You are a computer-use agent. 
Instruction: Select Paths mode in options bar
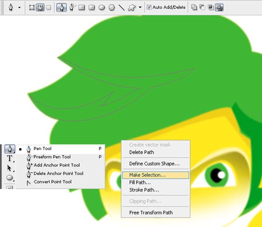(40, 8)
